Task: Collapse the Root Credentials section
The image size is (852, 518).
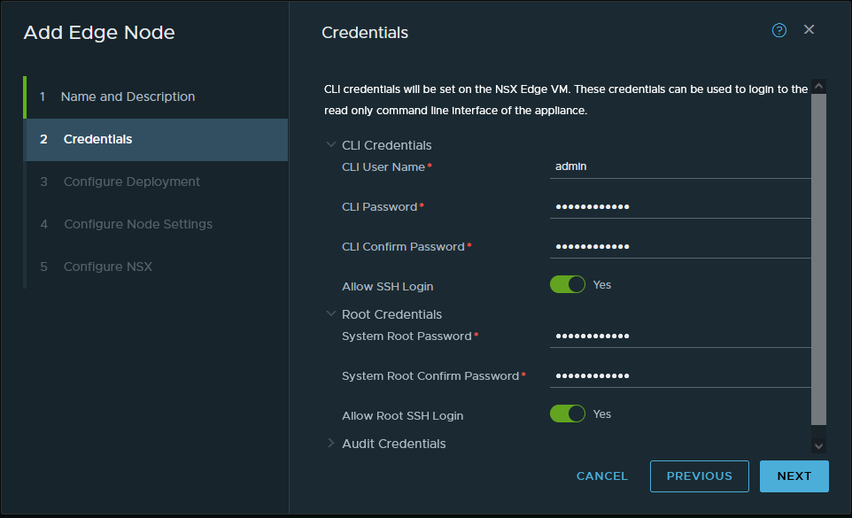Action: [x=331, y=314]
